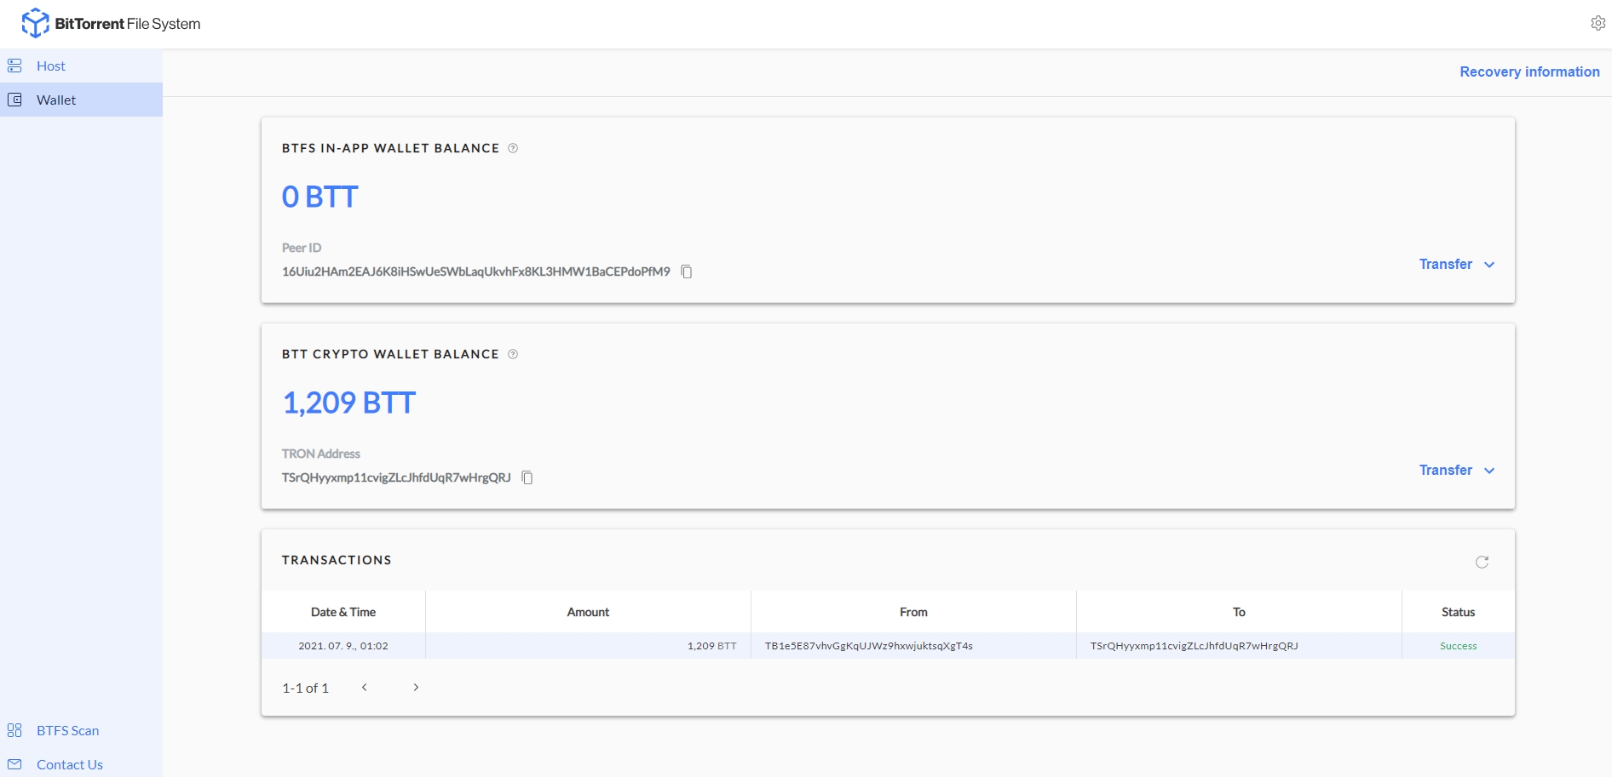Click the From address TB1e5E87vhv…
Viewport: 1612px width, 777px height.
[869, 646]
